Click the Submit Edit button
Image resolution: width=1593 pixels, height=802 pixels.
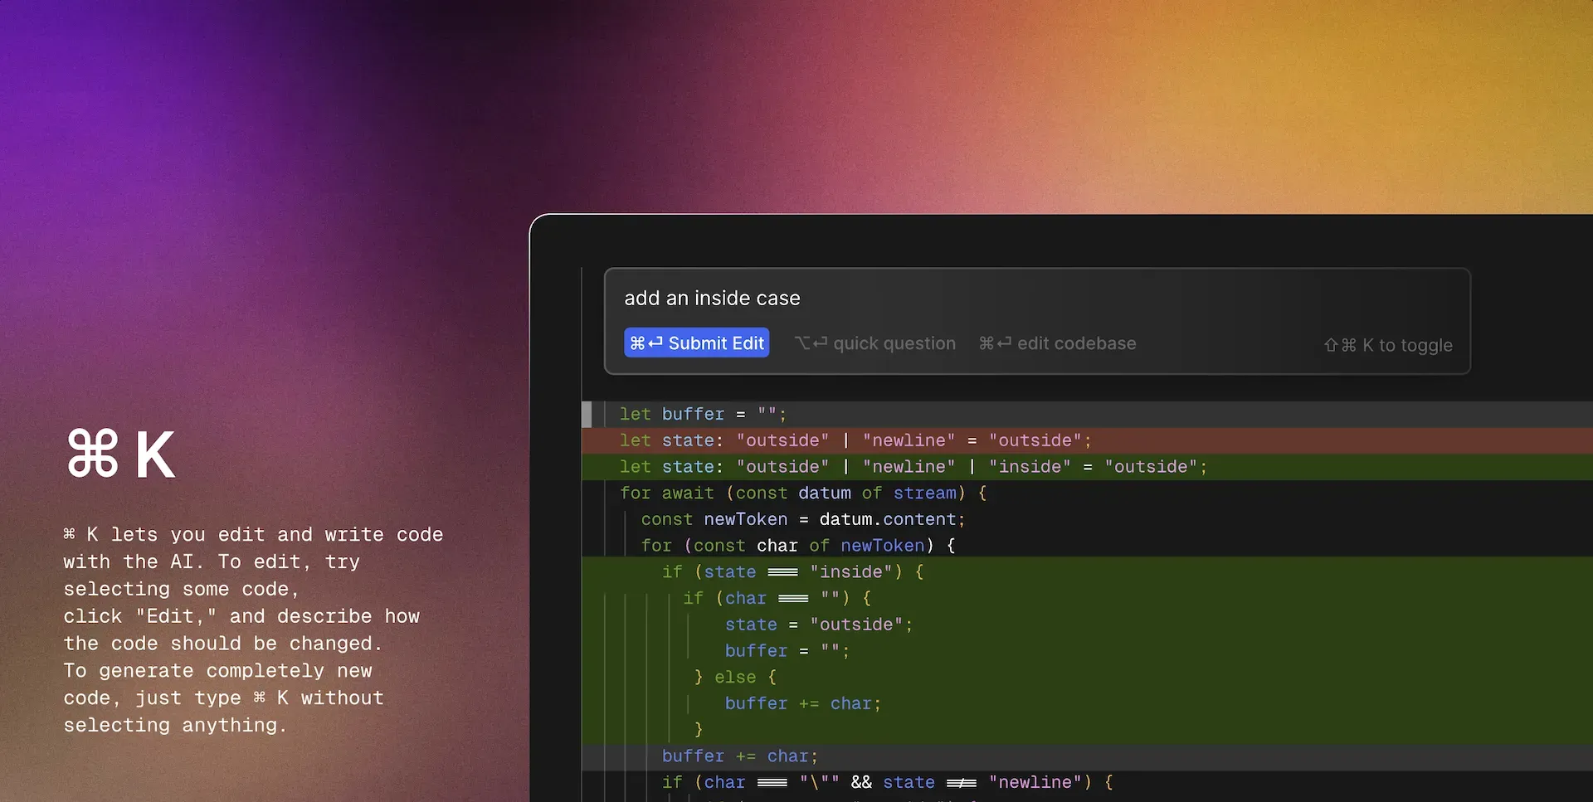[696, 343]
